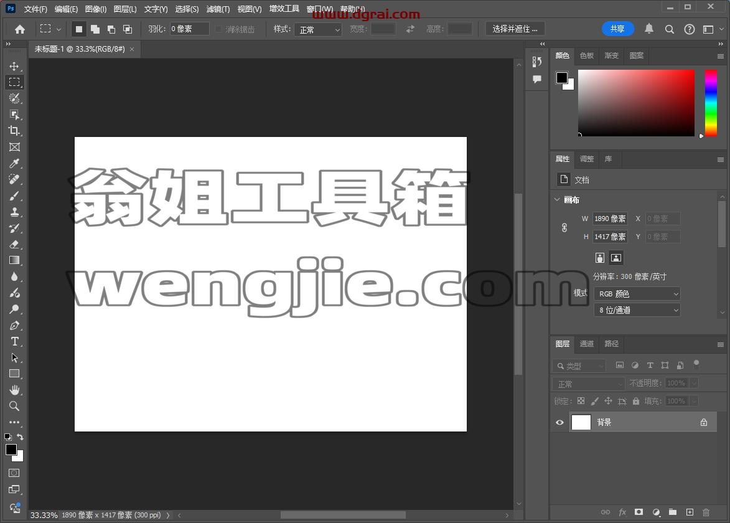This screenshot has height=523, width=730.
Task: Switch to the 色板 tab
Action: tap(587, 55)
